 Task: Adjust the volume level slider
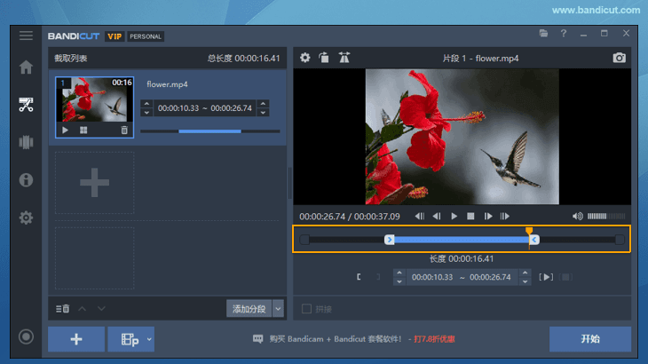606,216
